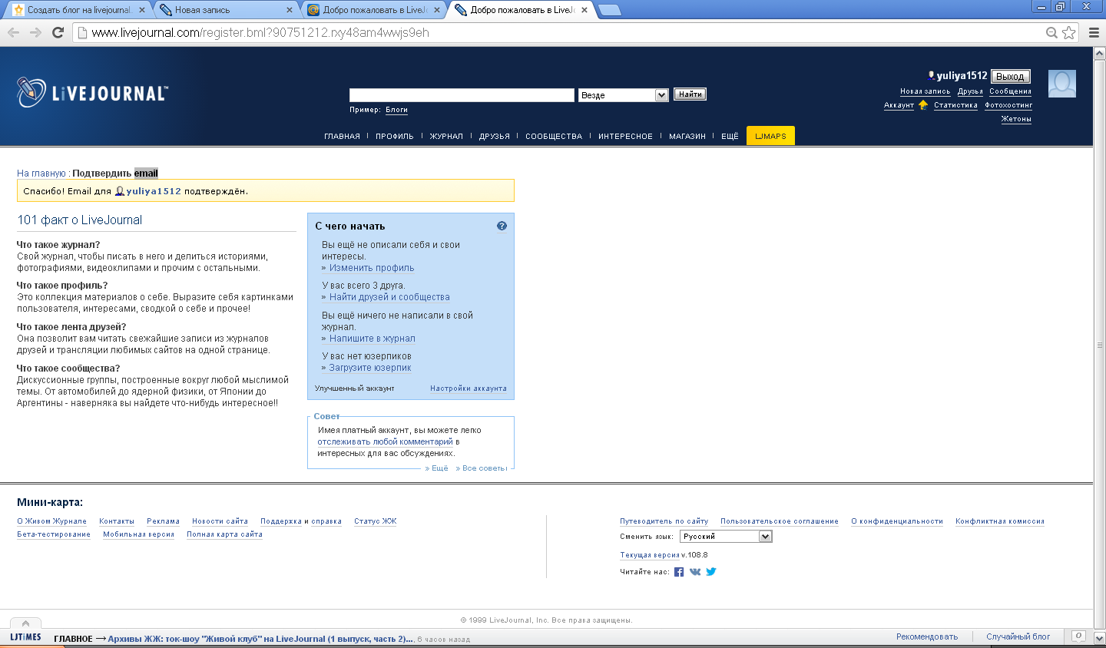Open the default userpic avatar in header
Viewport: 1106px width, 648px height.
pyautogui.click(x=1062, y=84)
